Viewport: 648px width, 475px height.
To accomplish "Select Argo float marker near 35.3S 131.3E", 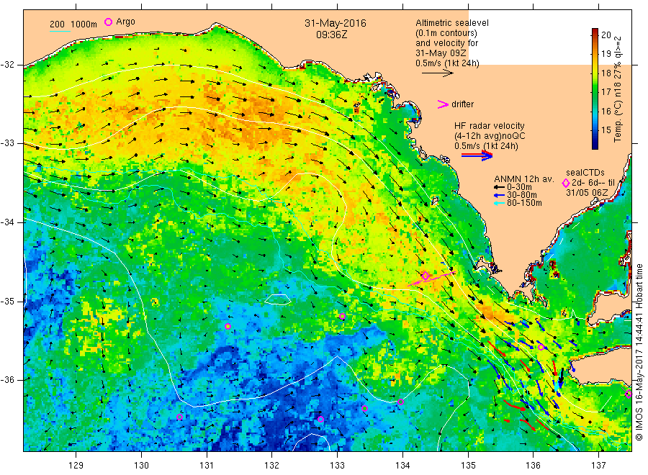I will coord(228,326).
